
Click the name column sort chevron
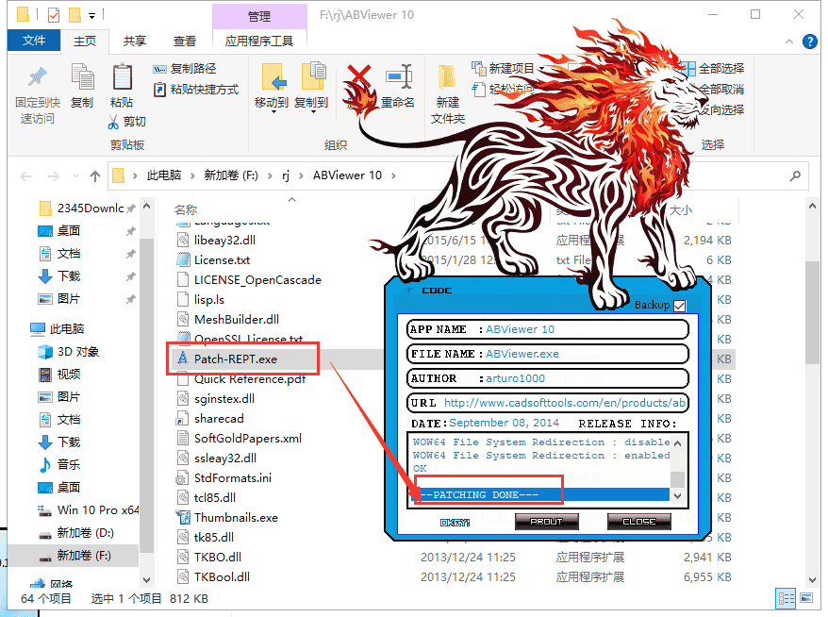292,200
